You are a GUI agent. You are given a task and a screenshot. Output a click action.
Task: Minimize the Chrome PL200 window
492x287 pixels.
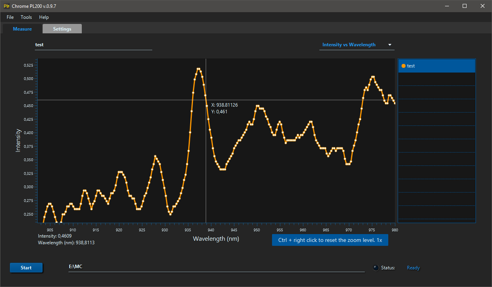tap(447, 6)
